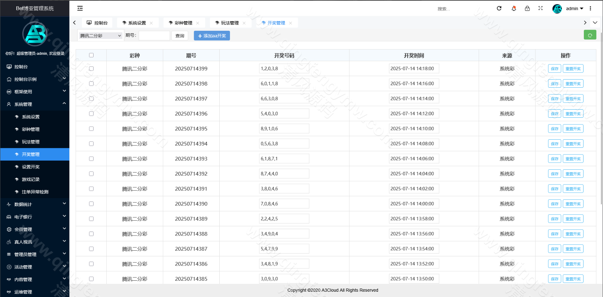This screenshot has width=603, height=297.
Task: Open the three-dot more options menu
Action: [x=590, y=8]
